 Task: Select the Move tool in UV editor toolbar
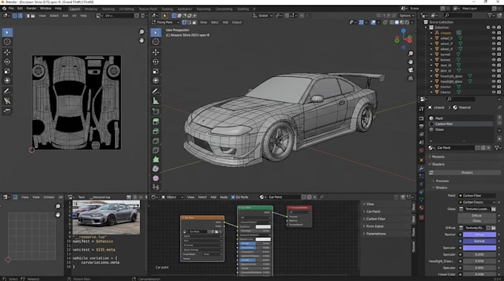click(x=7, y=52)
